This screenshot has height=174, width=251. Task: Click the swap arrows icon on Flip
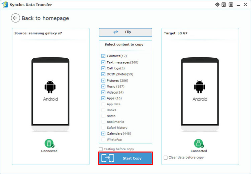pyautogui.click(x=115, y=32)
